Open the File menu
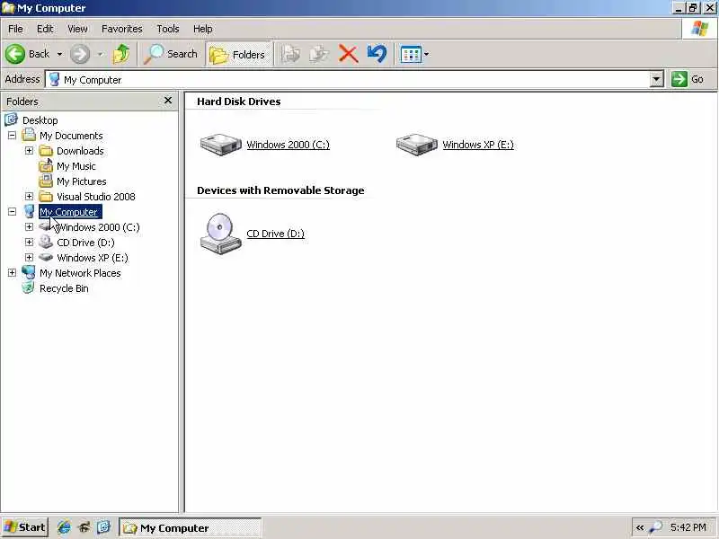 [x=15, y=29]
